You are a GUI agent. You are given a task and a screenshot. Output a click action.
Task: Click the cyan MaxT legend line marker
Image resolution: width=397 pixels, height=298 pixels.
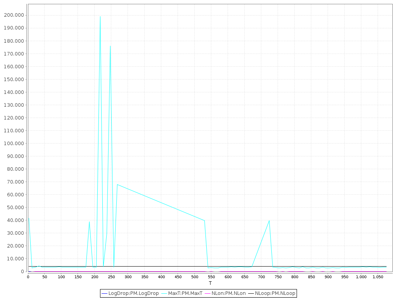point(164,293)
